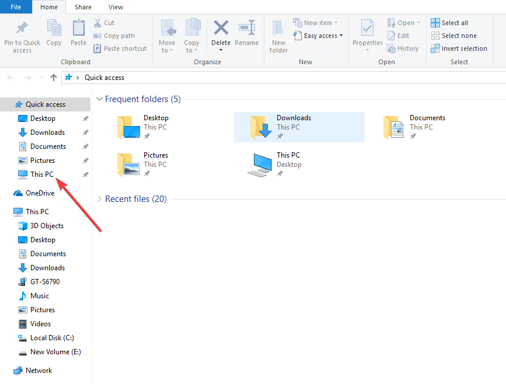This screenshot has height=384, width=506.
Task: Click the Select all ribbon icon
Action: (435, 23)
